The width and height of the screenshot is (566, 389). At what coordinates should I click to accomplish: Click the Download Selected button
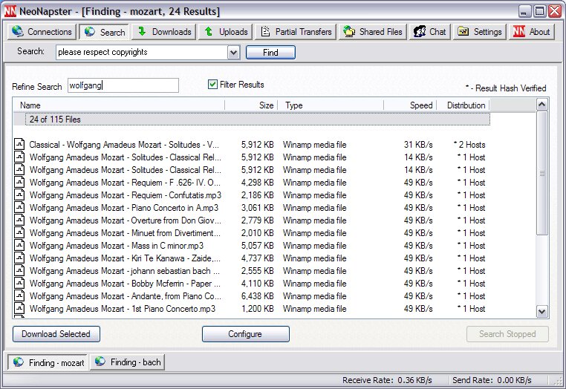point(56,334)
